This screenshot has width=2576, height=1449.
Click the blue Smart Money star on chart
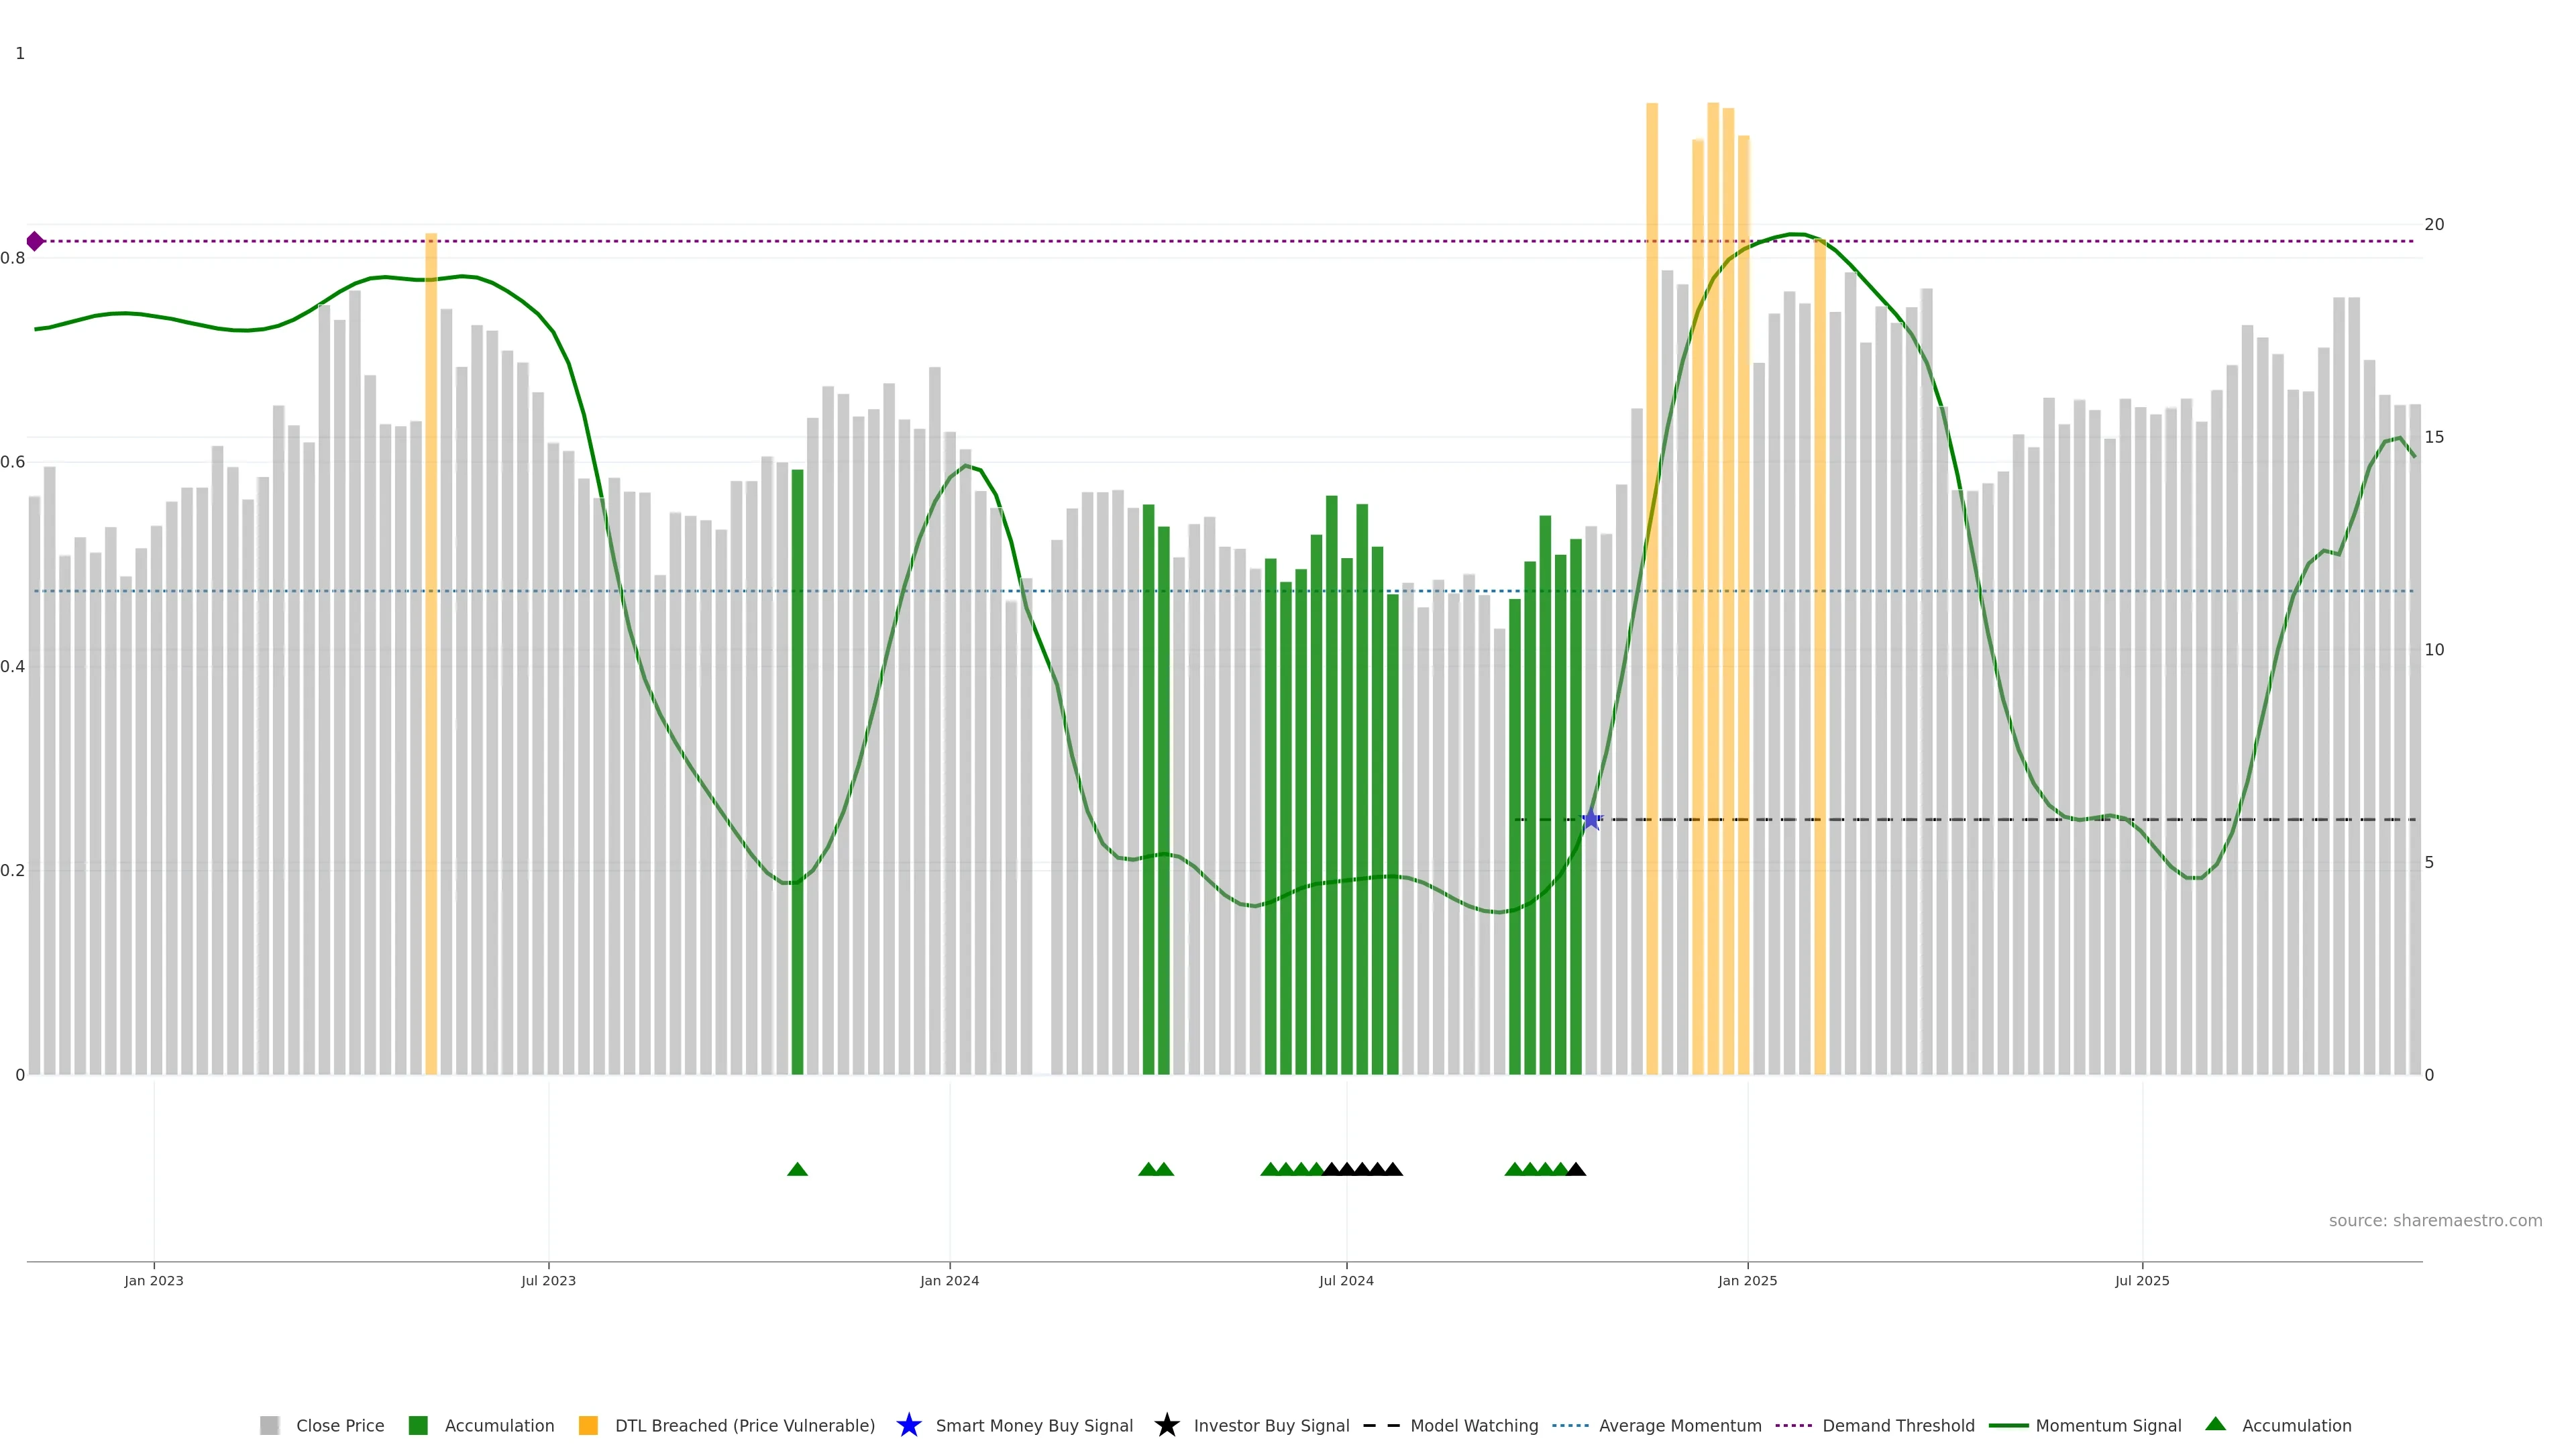tap(1591, 820)
